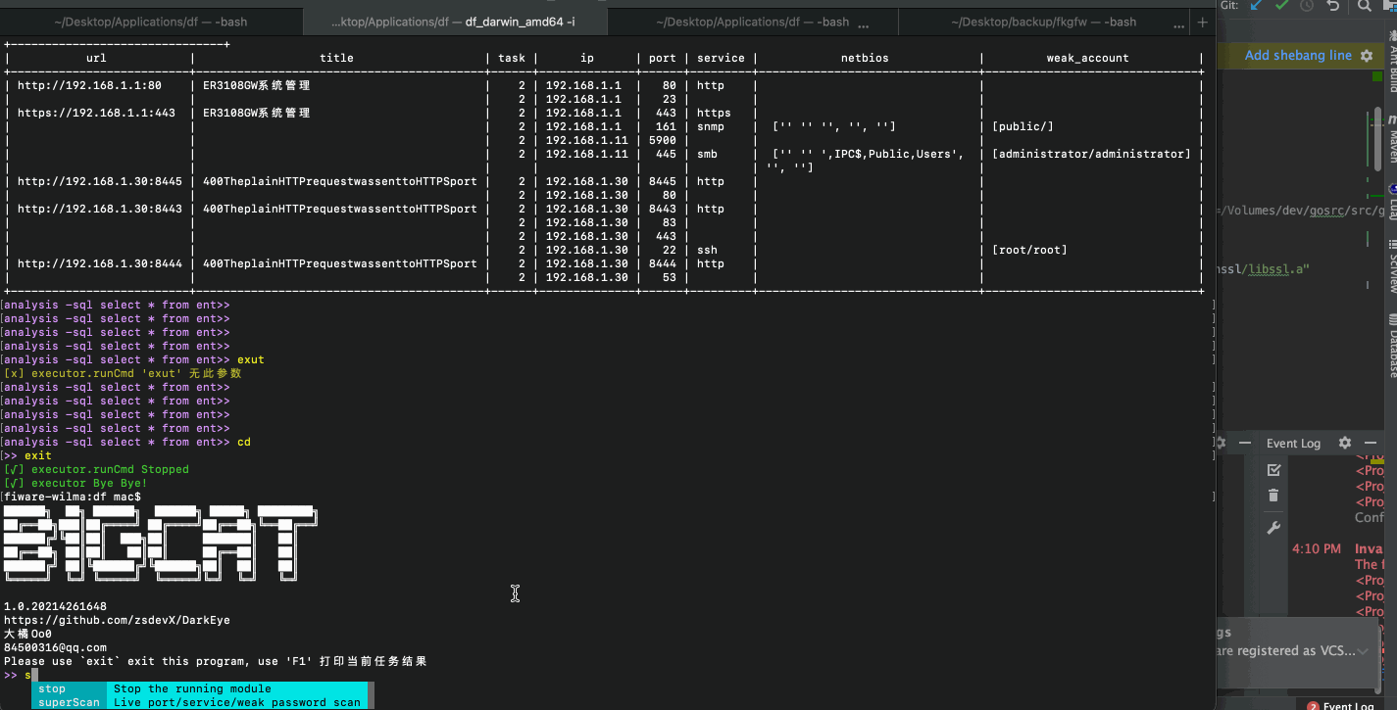Viewport: 1397px width, 710px height.
Task: Choose the 'superScan' autocomplete suggestion
Action: pos(199,702)
